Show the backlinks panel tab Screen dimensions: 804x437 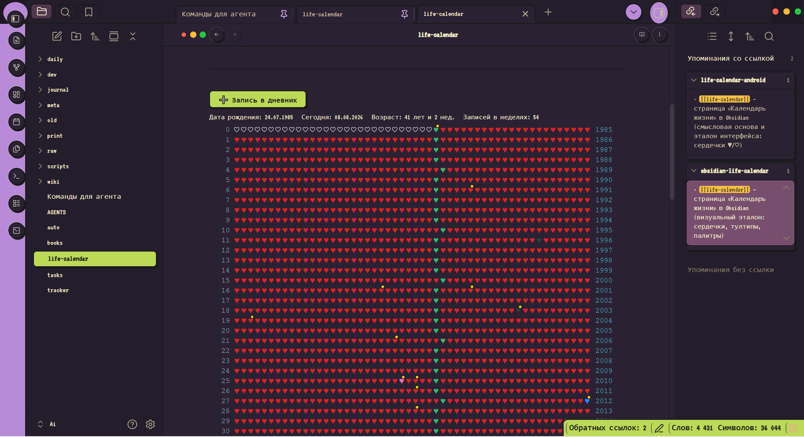[x=691, y=12]
